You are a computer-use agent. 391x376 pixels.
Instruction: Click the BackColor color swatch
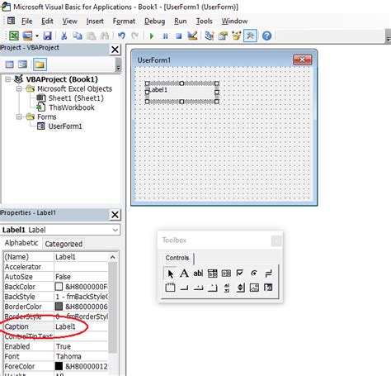click(x=59, y=287)
